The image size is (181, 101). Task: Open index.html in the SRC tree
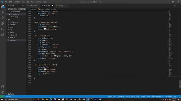13,35
